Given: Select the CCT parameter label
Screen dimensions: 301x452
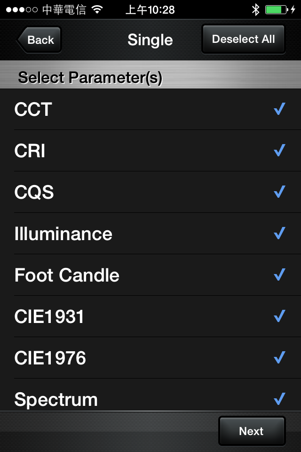Looking at the screenshot, I should point(33,109).
